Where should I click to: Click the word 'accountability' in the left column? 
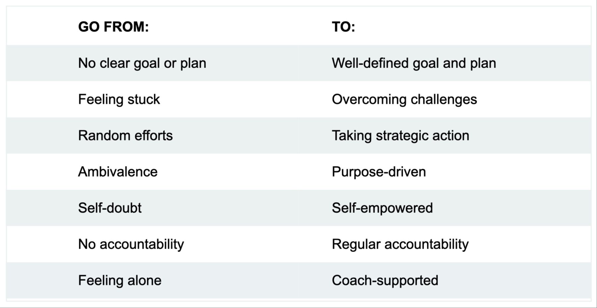click(142, 244)
